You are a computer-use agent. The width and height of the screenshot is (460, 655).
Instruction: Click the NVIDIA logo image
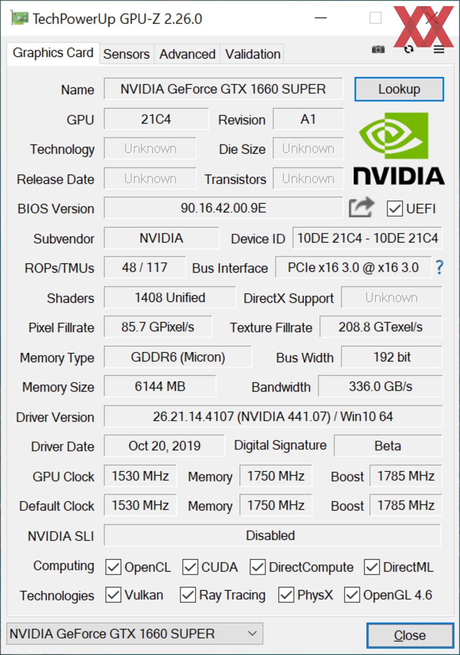(399, 148)
